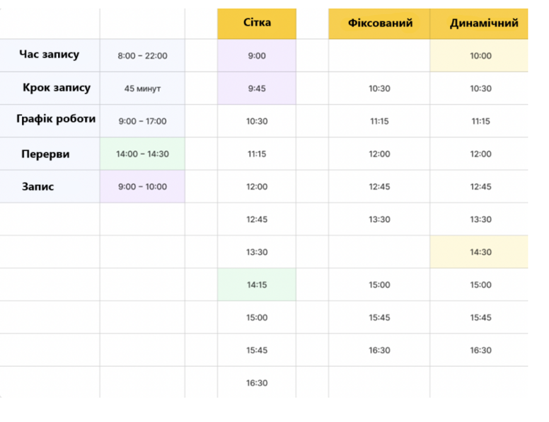Select the Фіксований column header

[x=379, y=23]
